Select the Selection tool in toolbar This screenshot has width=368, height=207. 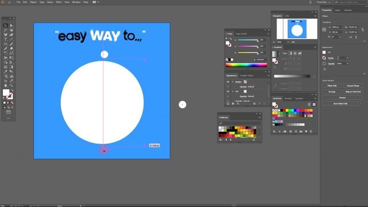tap(6, 25)
